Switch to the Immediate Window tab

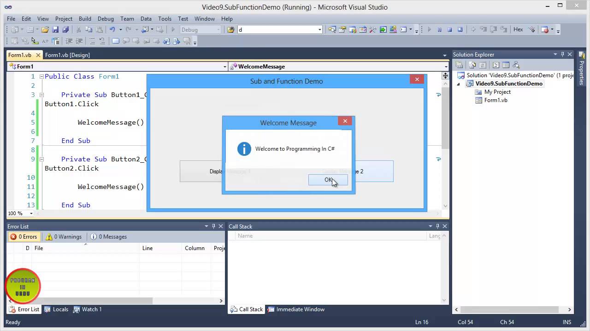tap(296, 309)
